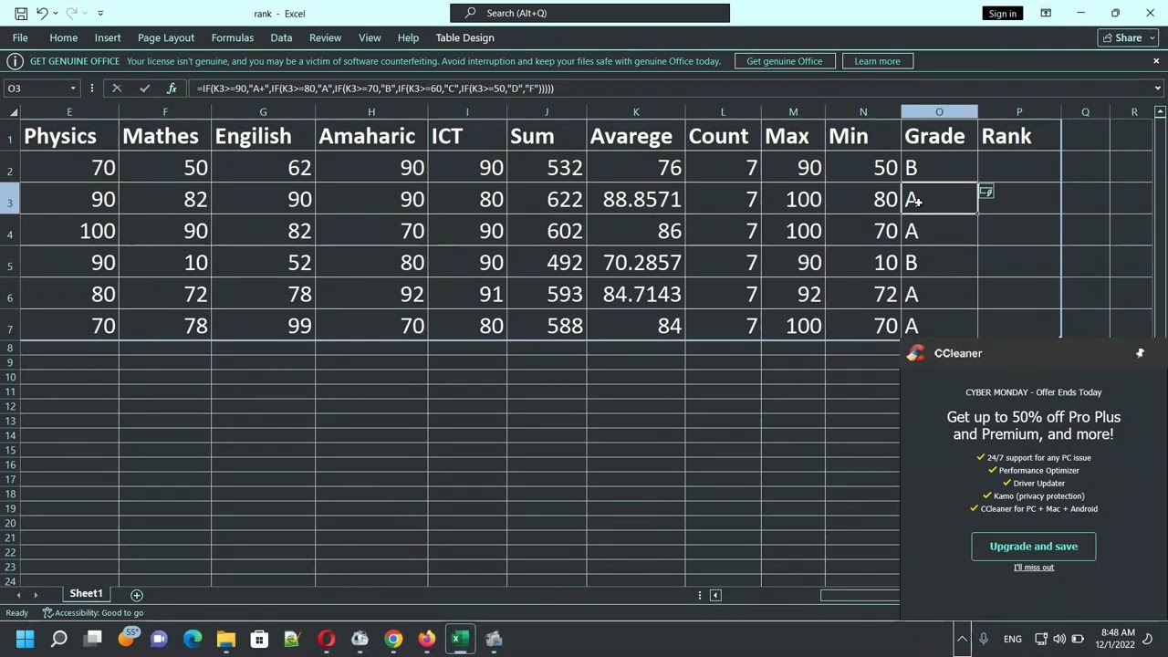Expand the Name Box dropdown
This screenshot has height=657, width=1168.
click(73, 89)
